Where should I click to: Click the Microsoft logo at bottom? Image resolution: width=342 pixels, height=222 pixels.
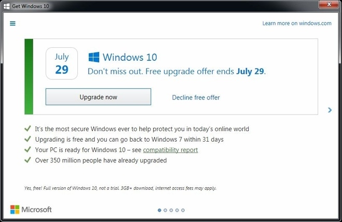[31, 210]
